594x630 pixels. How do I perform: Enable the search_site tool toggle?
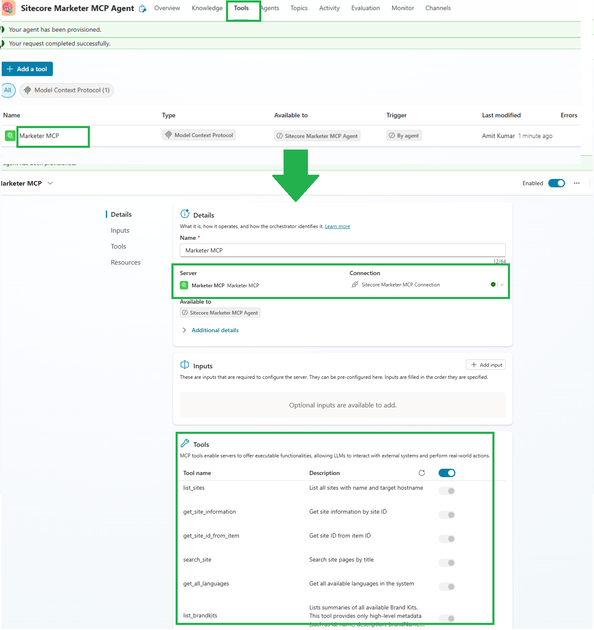(x=447, y=563)
